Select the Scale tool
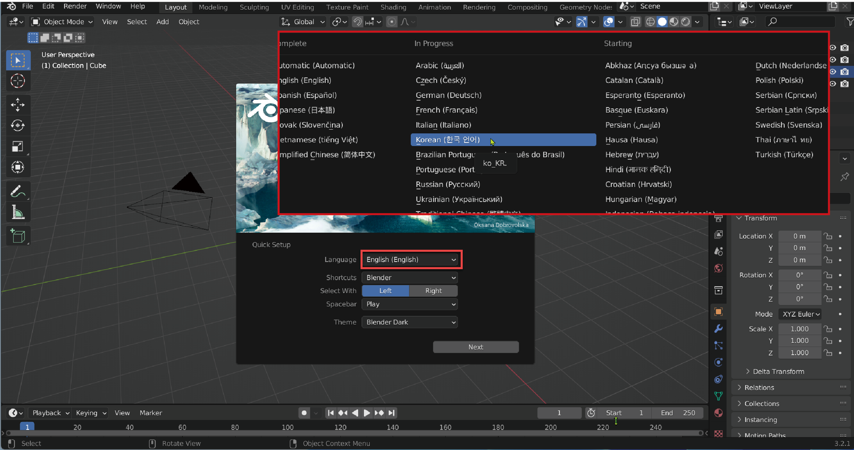The width and height of the screenshot is (854, 450). [x=18, y=146]
